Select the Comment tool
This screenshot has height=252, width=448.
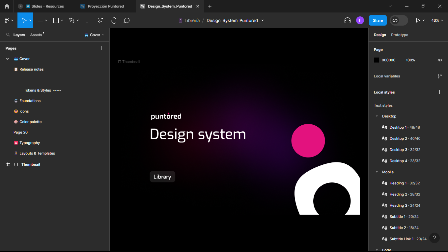pos(126,20)
